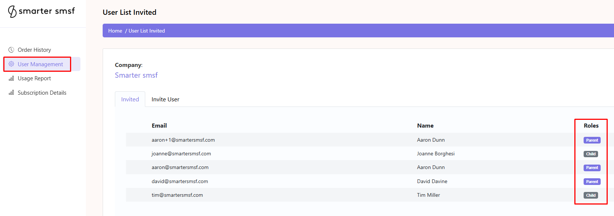Click the Usage Report chart icon

pyautogui.click(x=11, y=78)
